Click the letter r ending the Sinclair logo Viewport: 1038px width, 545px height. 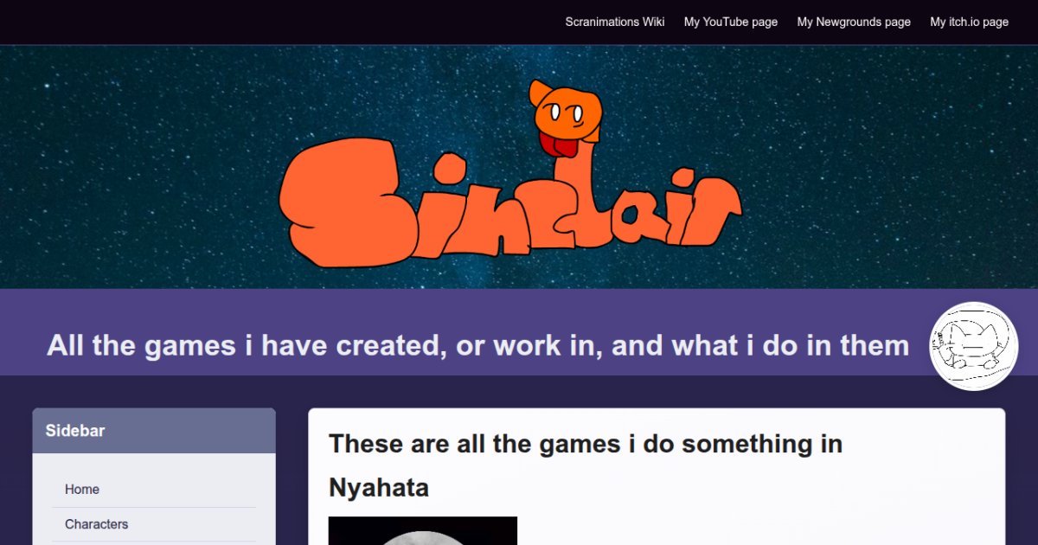coord(714,212)
